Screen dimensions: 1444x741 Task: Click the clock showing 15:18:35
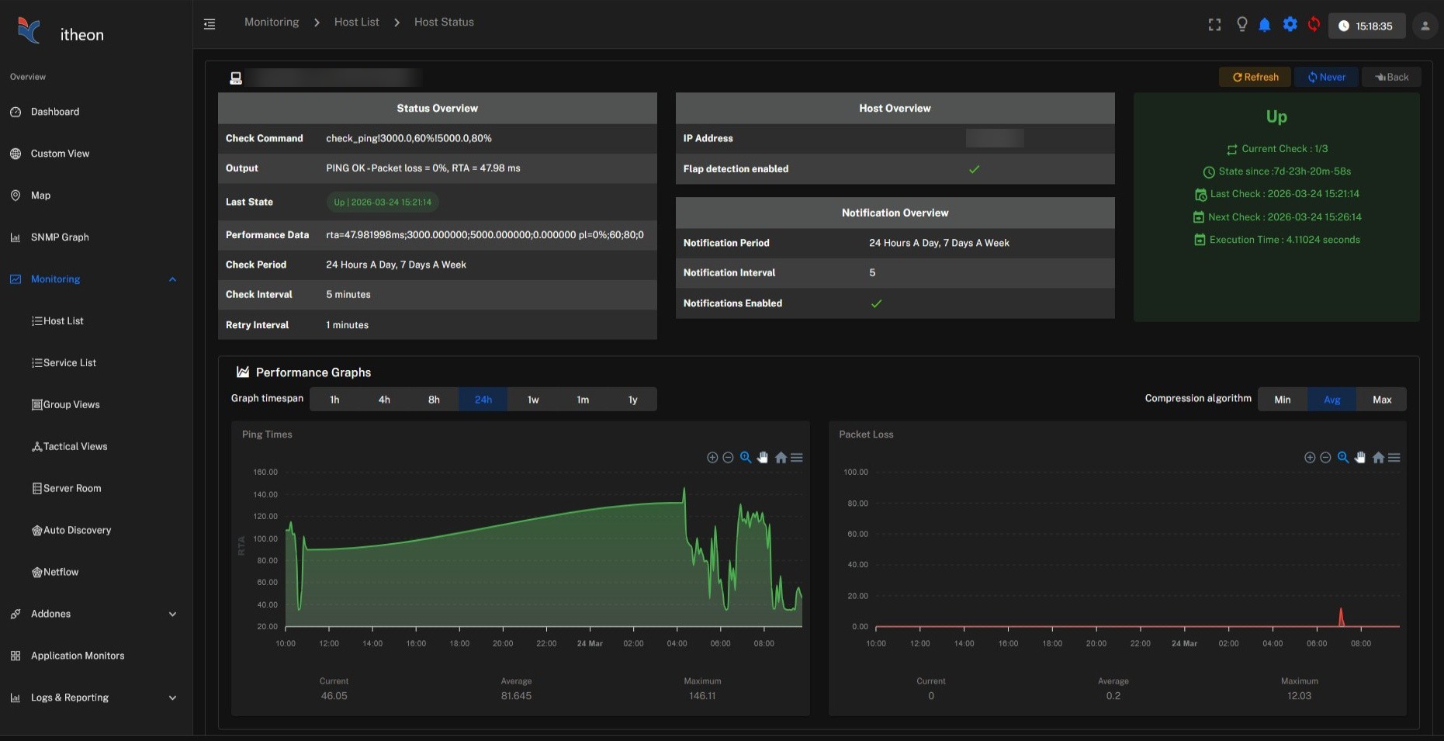tap(1366, 26)
